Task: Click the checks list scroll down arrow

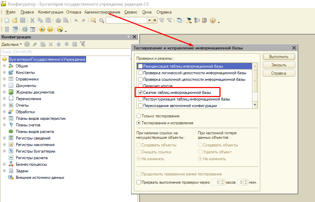Action: click(x=255, y=105)
